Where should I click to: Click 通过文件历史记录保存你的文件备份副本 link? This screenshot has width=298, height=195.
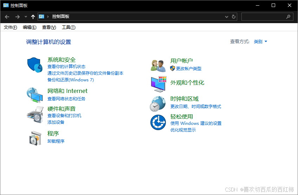pos(85,73)
